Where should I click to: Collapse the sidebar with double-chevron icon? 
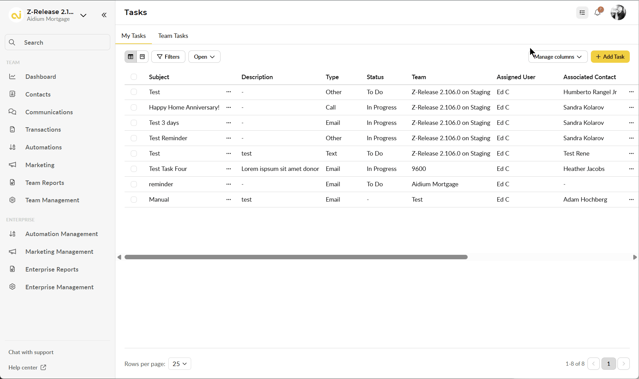104,15
